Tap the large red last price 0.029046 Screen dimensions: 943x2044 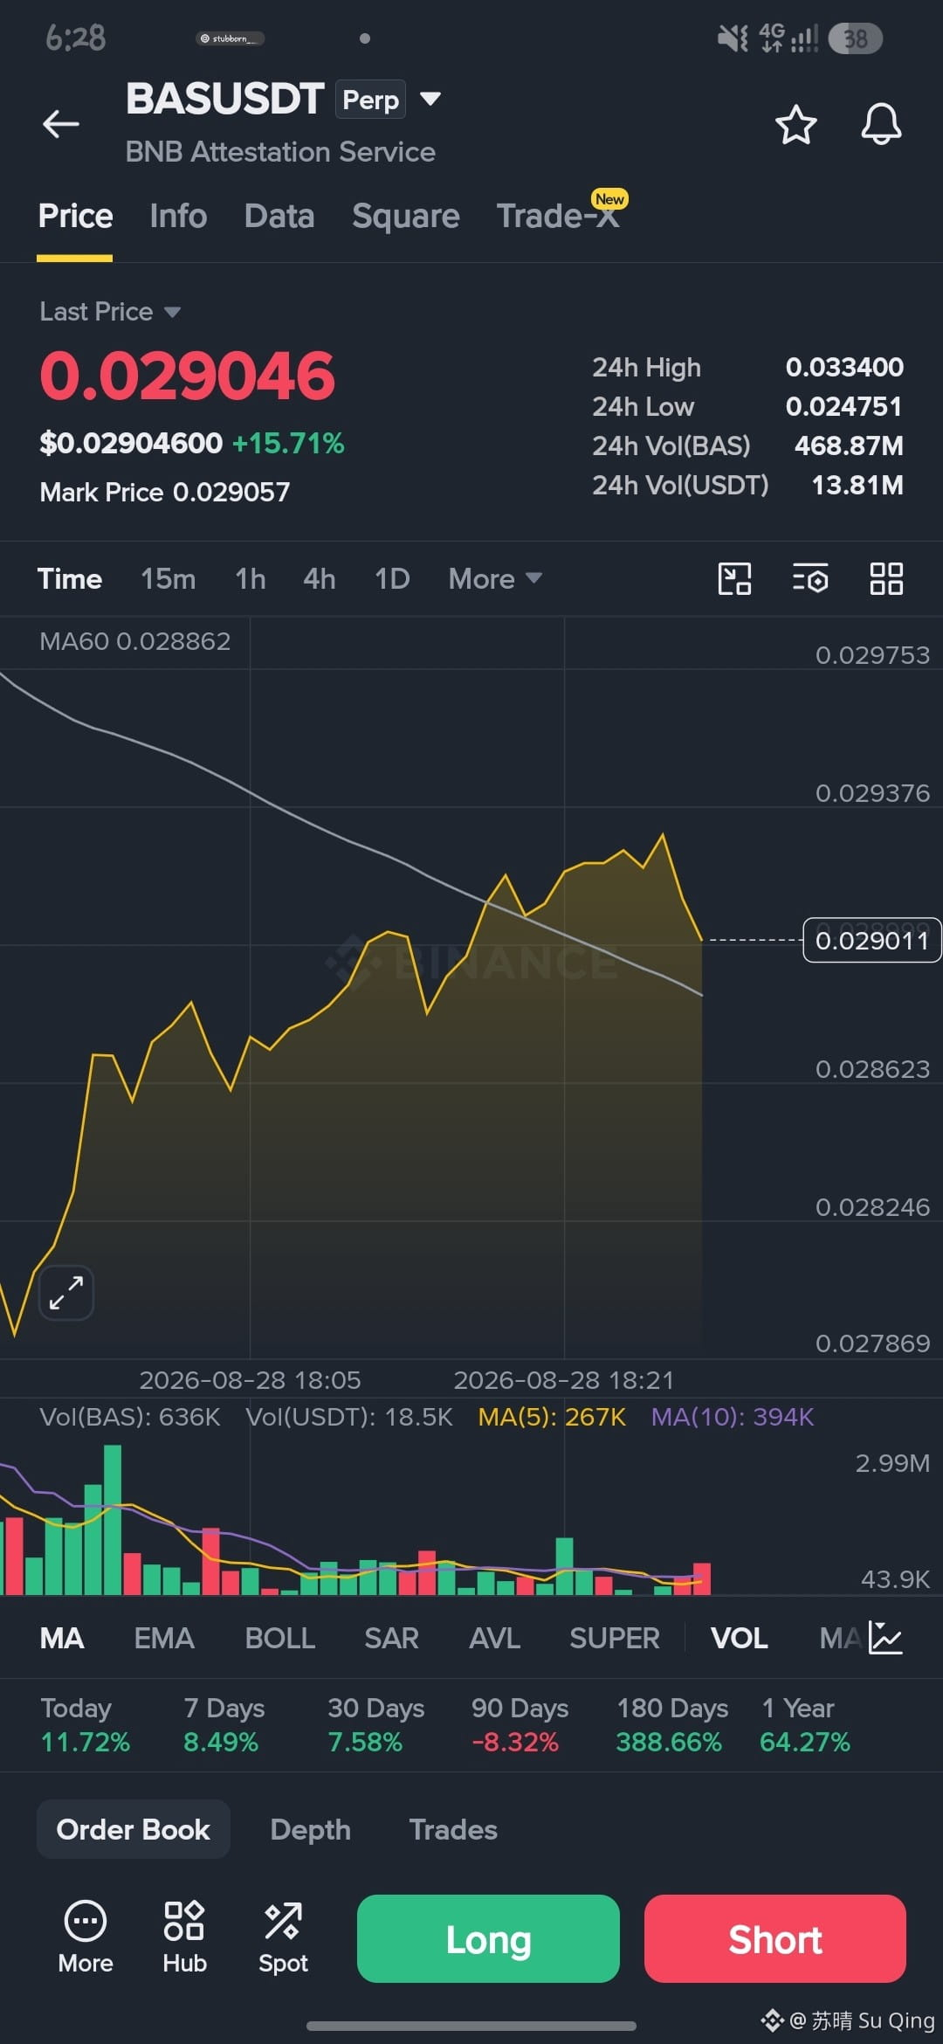coord(188,376)
